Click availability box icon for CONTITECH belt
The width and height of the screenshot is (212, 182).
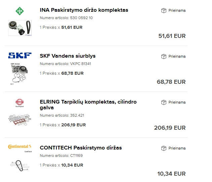click(x=164, y=148)
